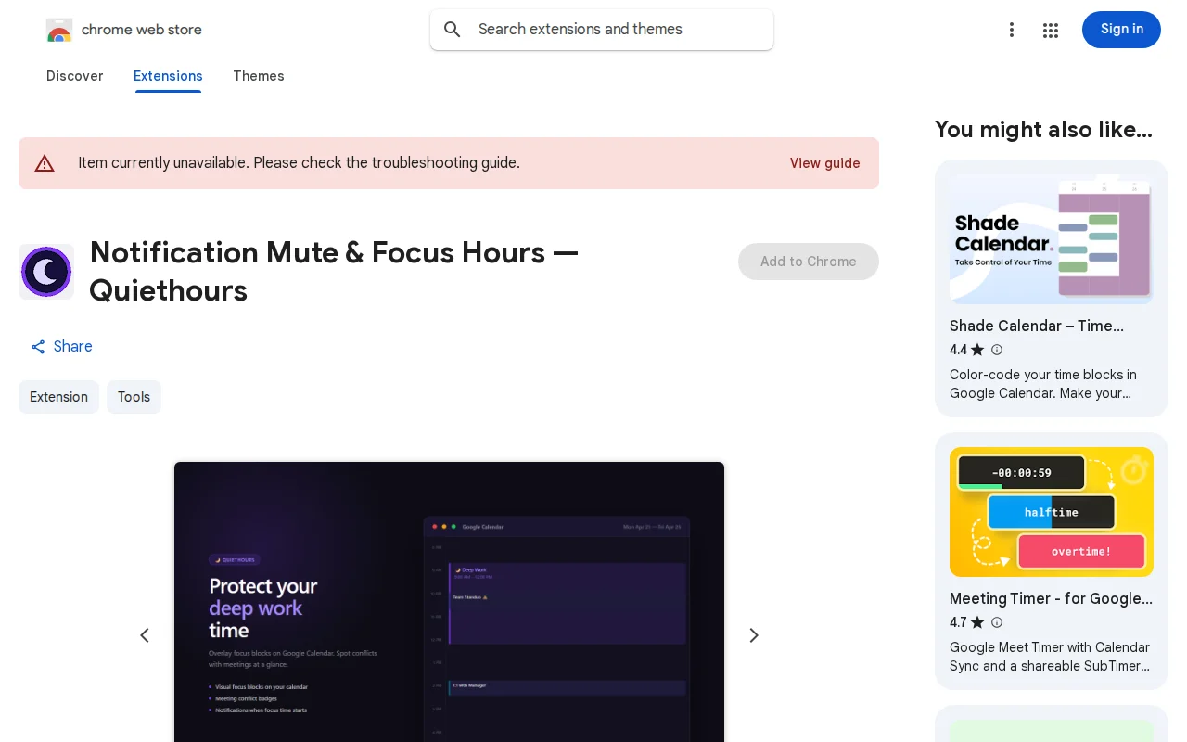Viewport: 1187px width, 742px height.
Task: Click the Google Meet Timer with Calendar description
Action: click(1050, 657)
